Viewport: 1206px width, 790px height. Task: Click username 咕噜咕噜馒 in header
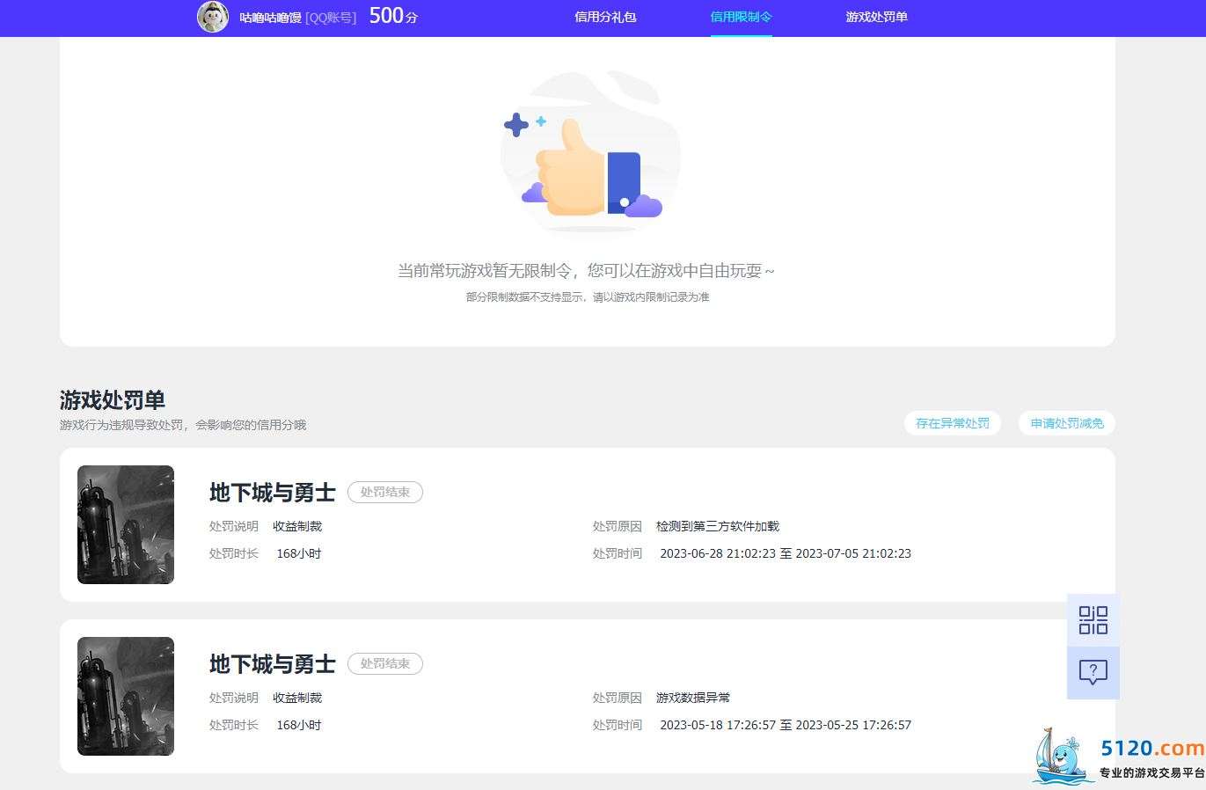click(x=270, y=18)
